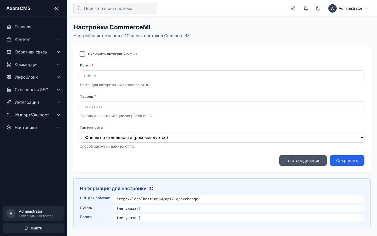Screen dimensions: 377x236
Task: Expand the Обратная связь chevron
Action: point(58,52)
